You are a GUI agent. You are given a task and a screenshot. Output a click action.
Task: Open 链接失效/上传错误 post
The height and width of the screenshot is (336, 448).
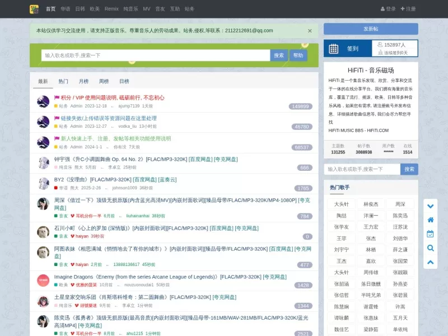tap(109, 118)
